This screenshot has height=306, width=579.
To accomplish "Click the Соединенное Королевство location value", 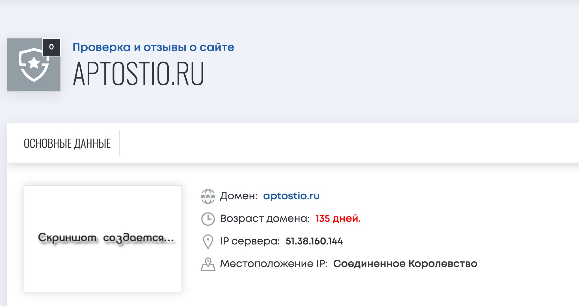I will coord(405,264).
